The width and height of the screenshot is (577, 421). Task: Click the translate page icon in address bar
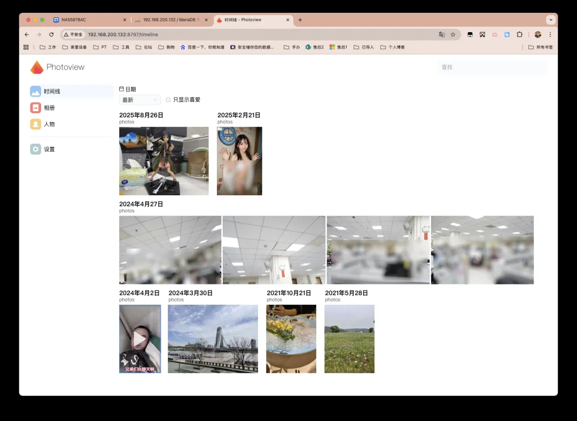point(442,35)
